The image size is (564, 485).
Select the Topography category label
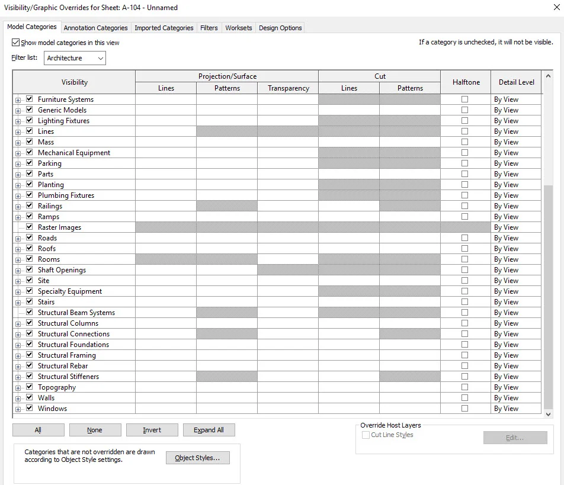coord(57,387)
